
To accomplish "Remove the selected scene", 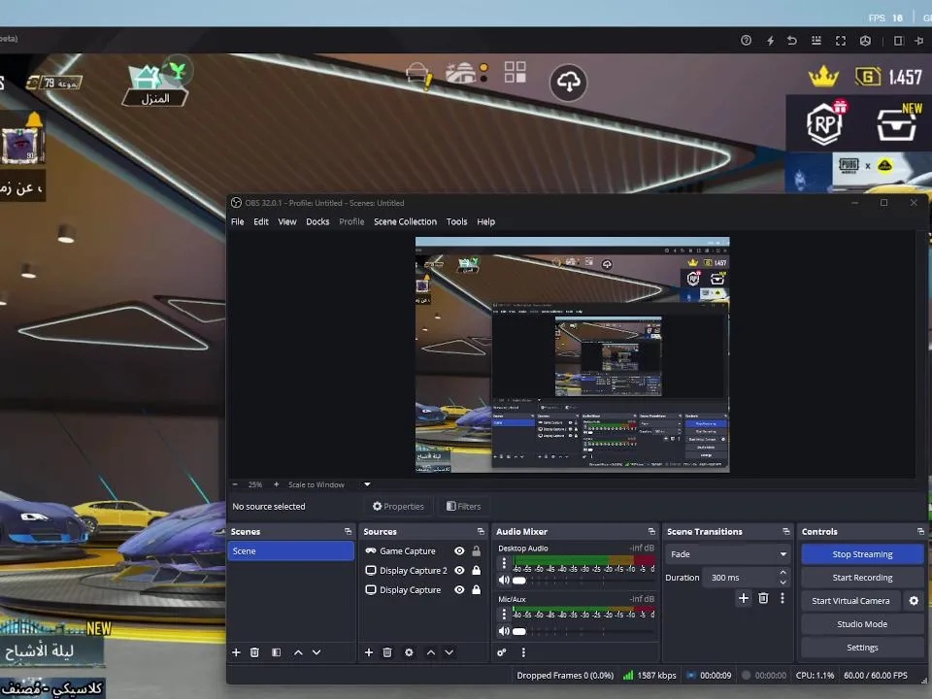I will (254, 652).
